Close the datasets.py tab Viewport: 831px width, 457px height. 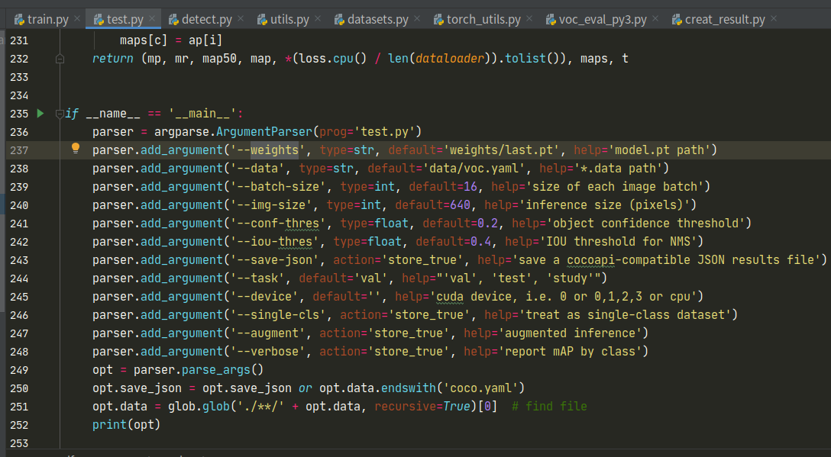tap(417, 18)
